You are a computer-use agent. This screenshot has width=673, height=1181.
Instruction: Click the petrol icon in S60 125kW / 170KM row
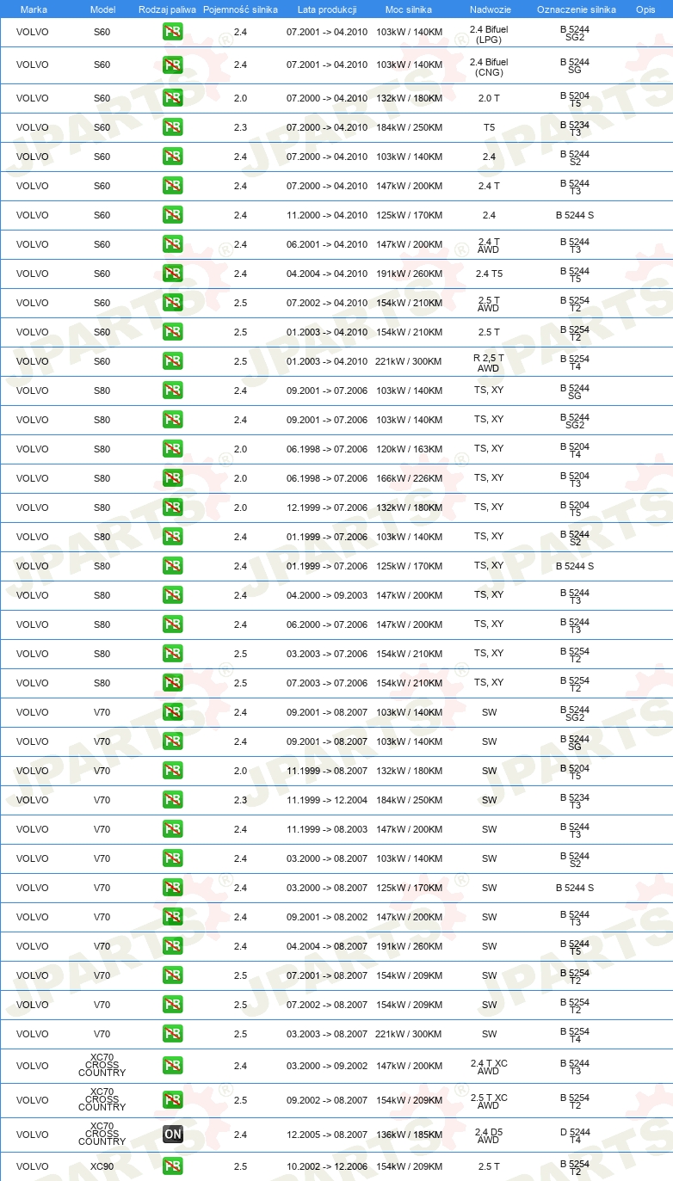pyautogui.click(x=173, y=215)
